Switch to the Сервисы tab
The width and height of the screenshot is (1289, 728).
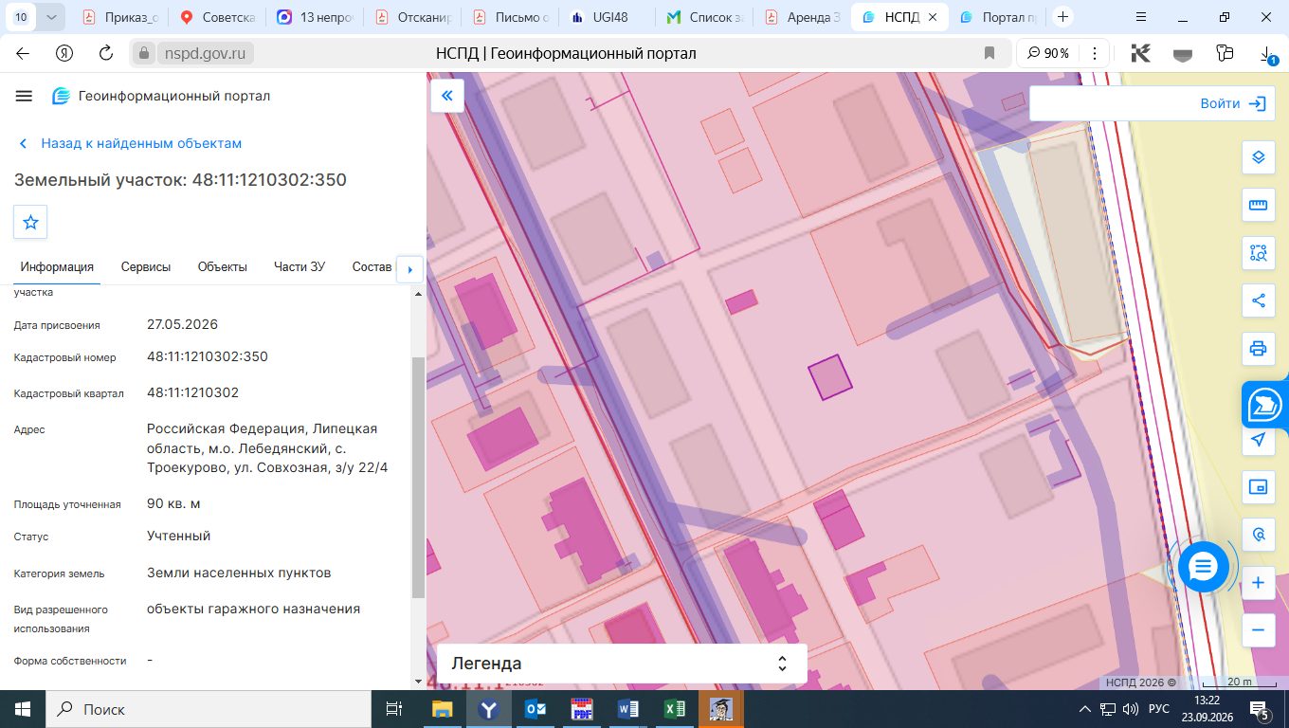[x=146, y=267]
